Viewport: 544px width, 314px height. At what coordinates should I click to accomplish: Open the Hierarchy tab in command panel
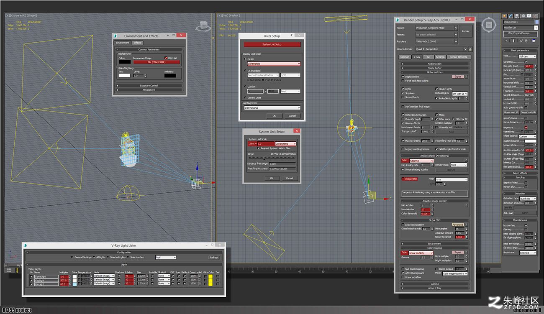[x=517, y=16]
